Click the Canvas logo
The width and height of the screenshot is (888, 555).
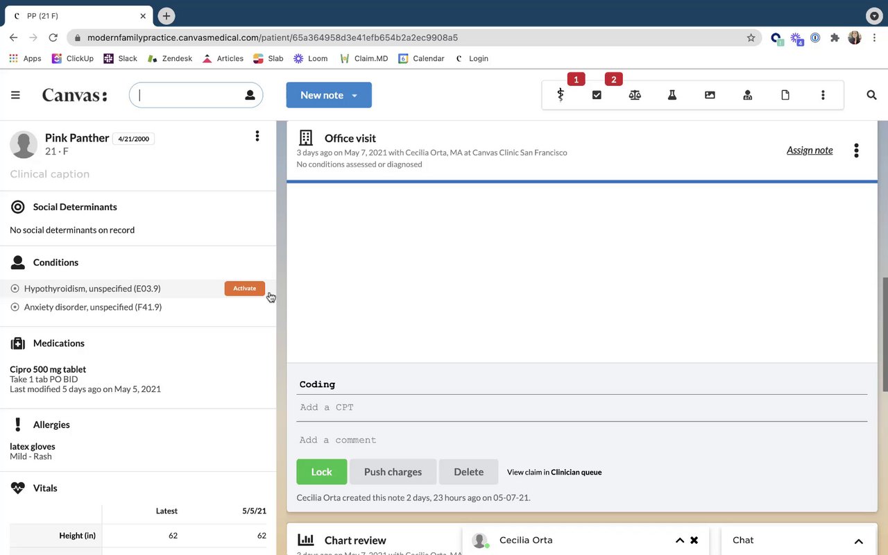point(75,95)
